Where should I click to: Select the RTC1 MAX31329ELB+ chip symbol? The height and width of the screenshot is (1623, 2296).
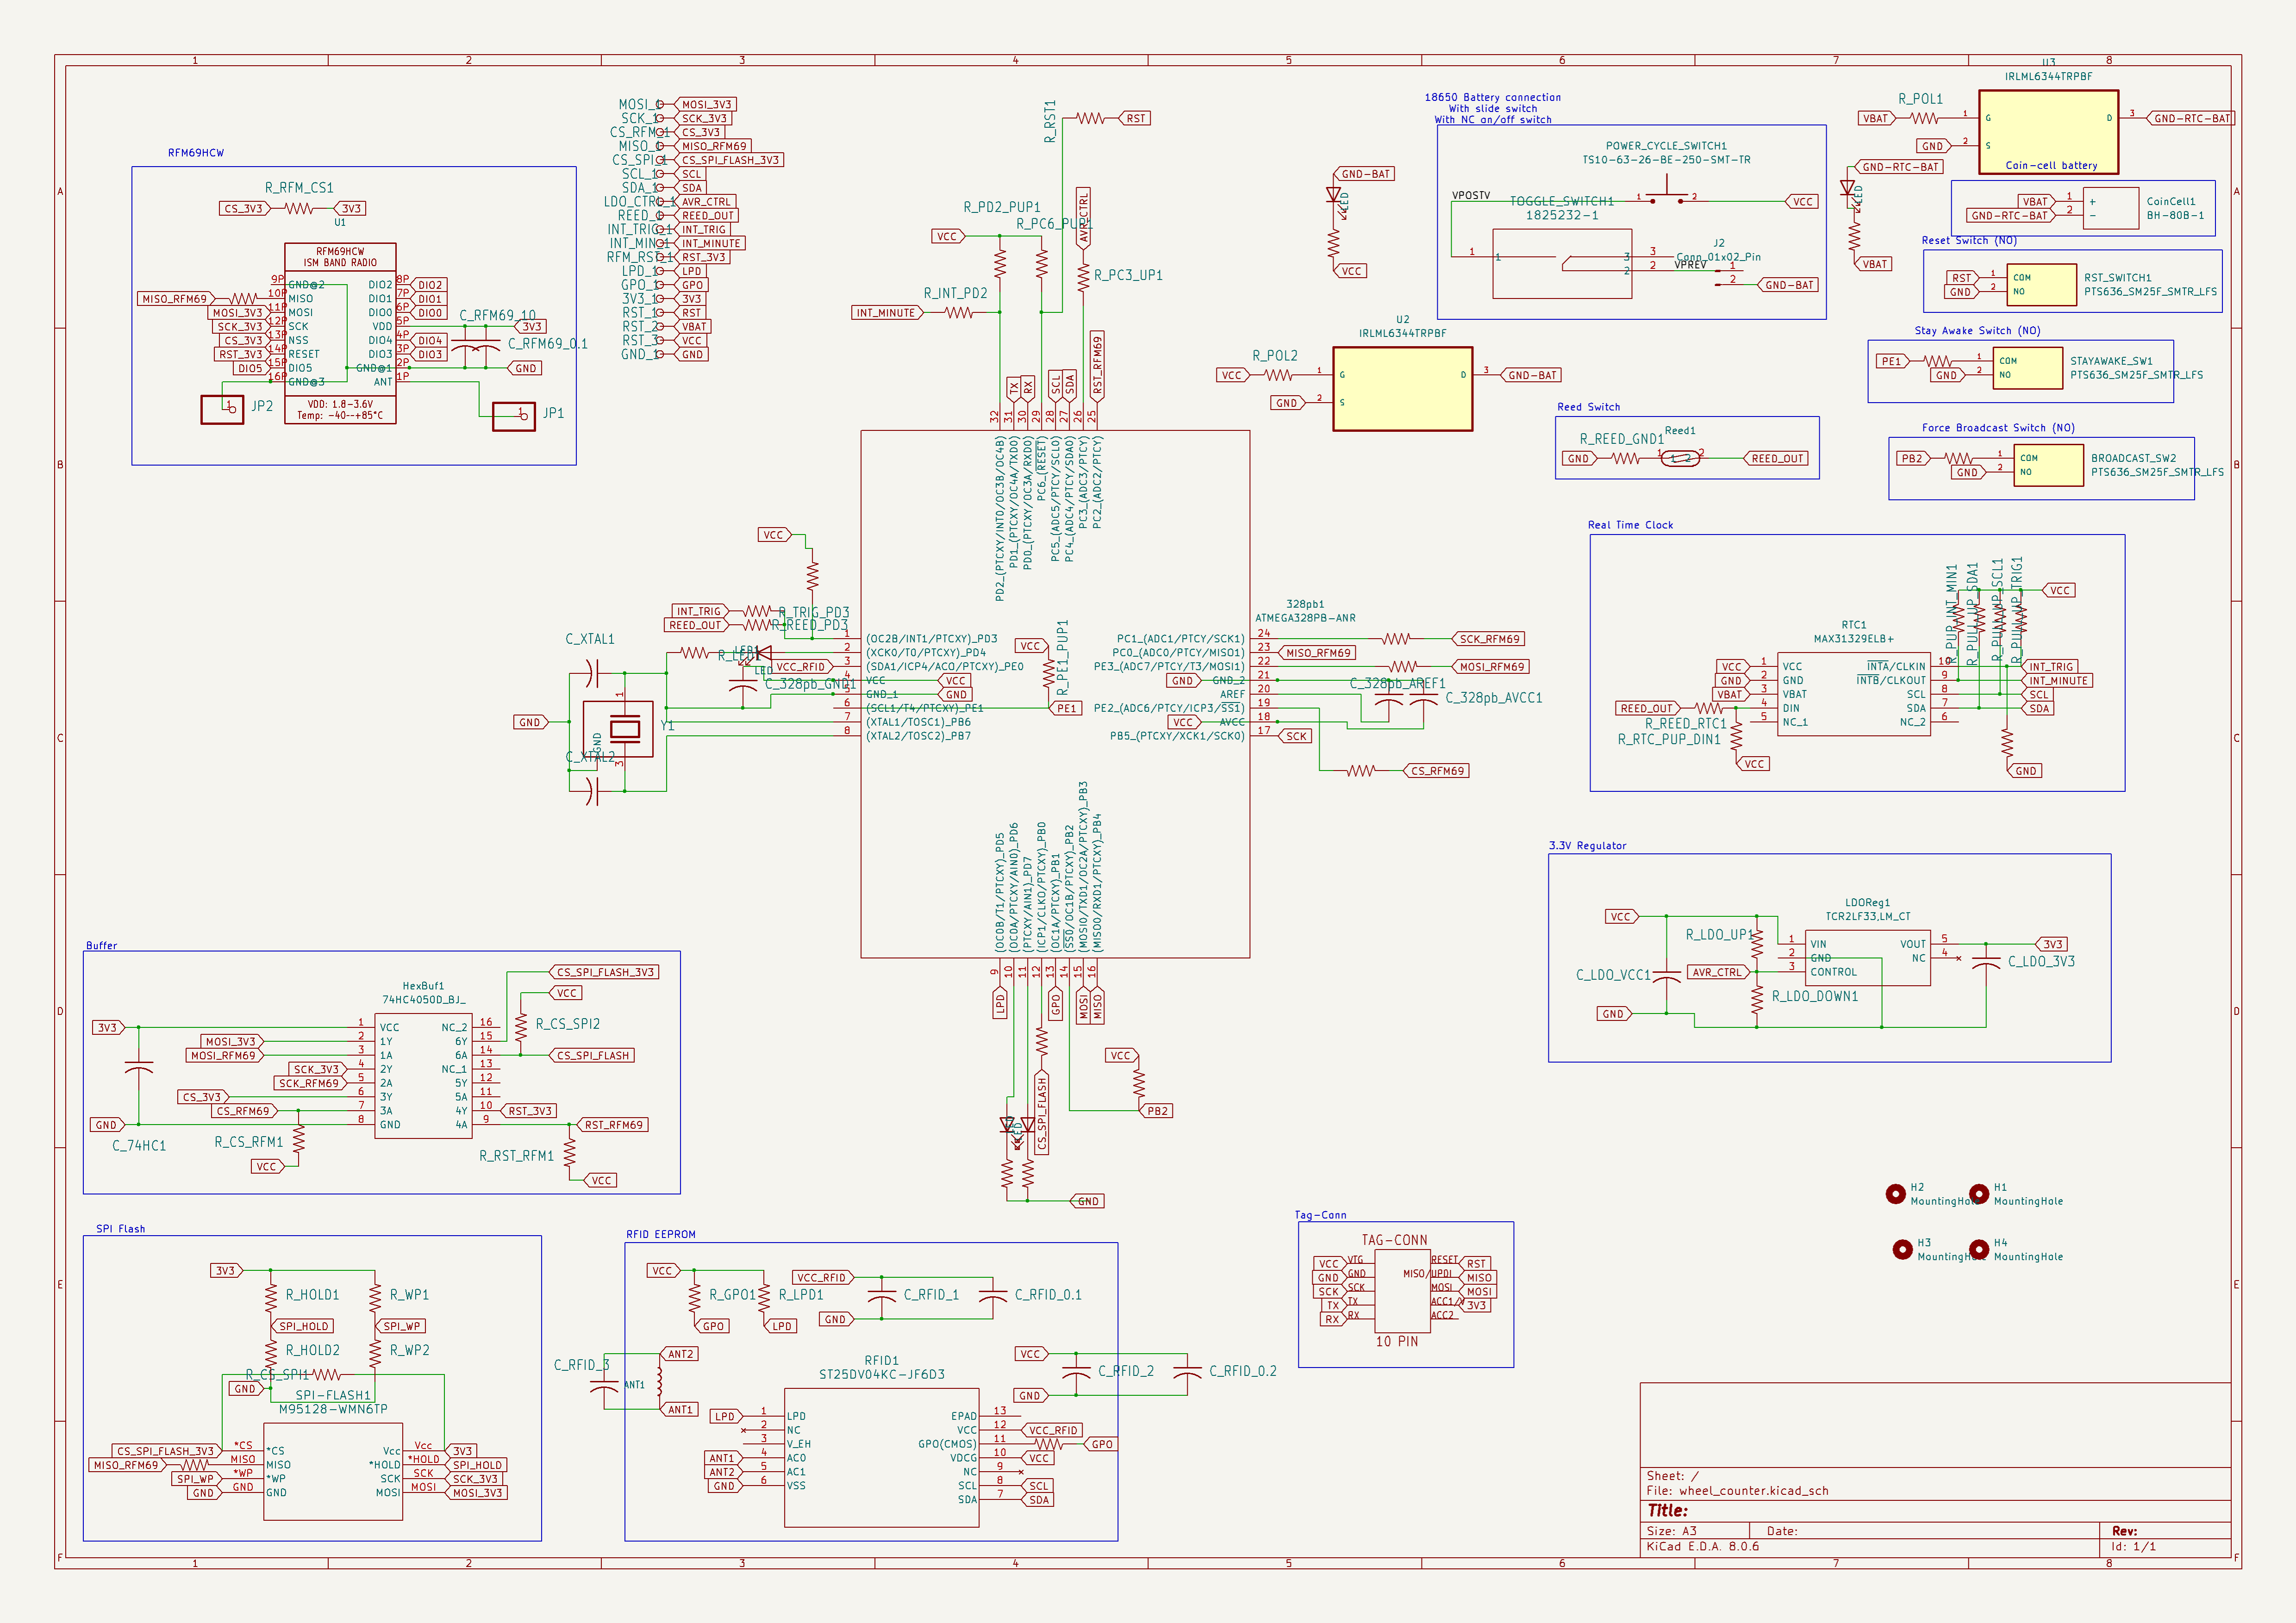(1854, 694)
